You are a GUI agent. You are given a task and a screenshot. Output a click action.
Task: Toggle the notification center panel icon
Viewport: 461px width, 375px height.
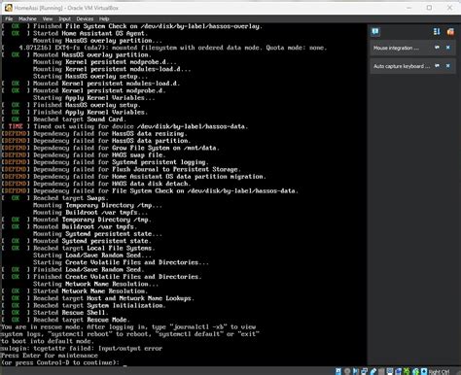pyautogui.click(x=375, y=31)
